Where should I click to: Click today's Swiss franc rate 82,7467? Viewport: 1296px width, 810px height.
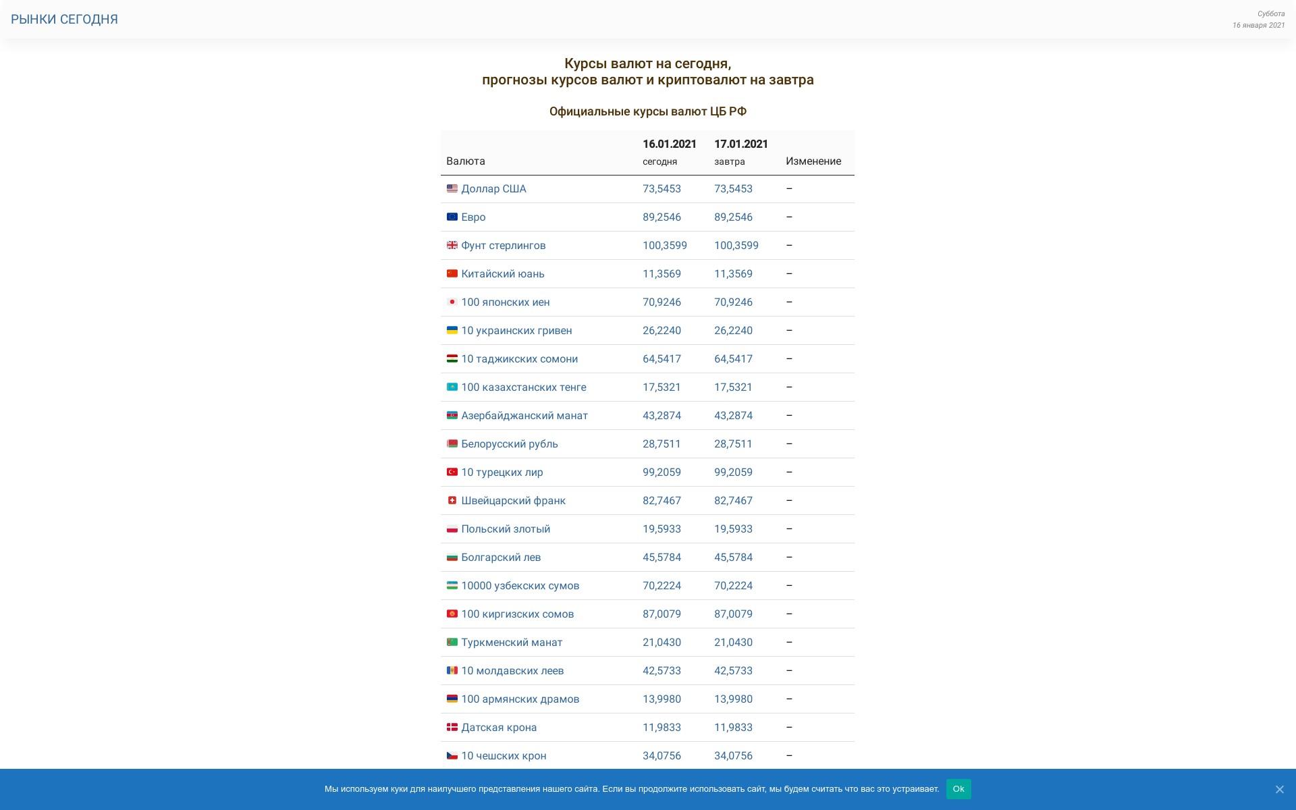pos(661,501)
